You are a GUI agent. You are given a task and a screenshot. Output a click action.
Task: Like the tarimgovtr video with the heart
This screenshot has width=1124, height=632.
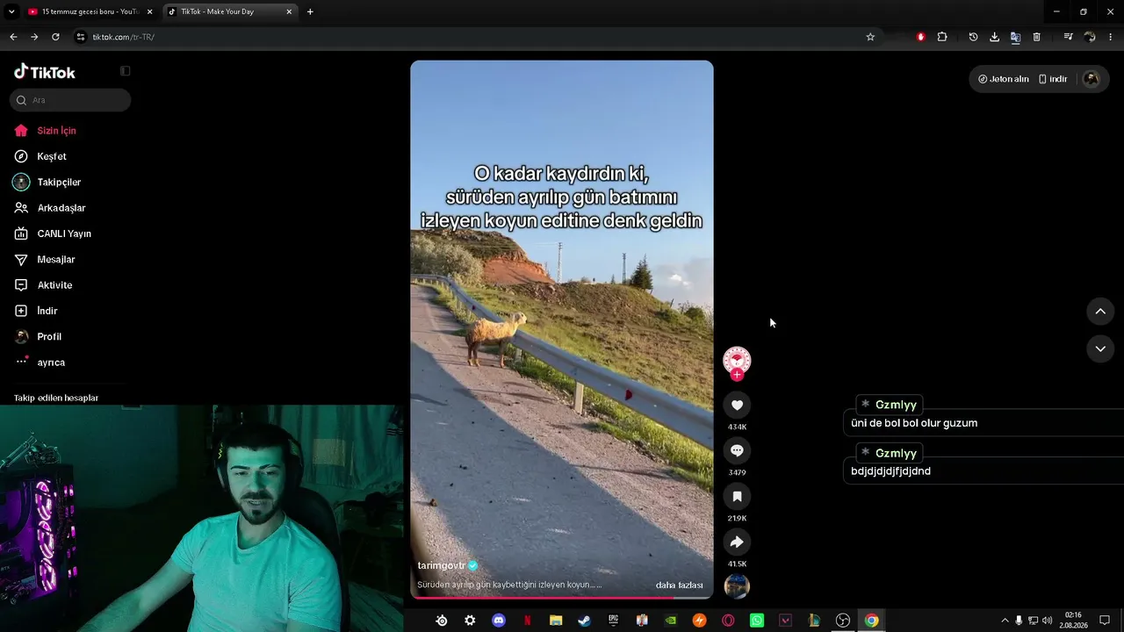tap(737, 405)
